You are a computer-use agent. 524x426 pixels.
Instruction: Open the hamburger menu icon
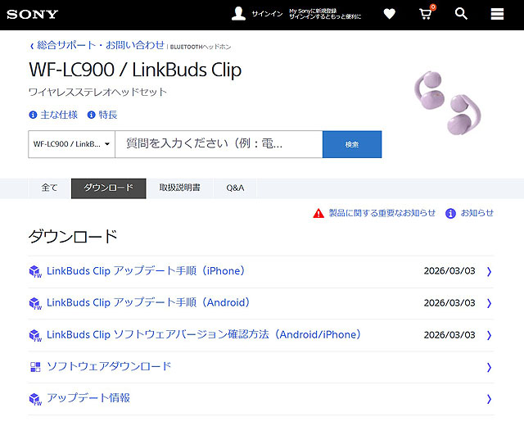[x=497, y=14]
